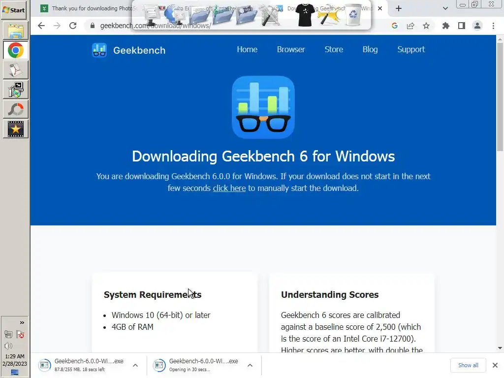Close the downloads bar
504x378 pixels.
coord(495,365)
